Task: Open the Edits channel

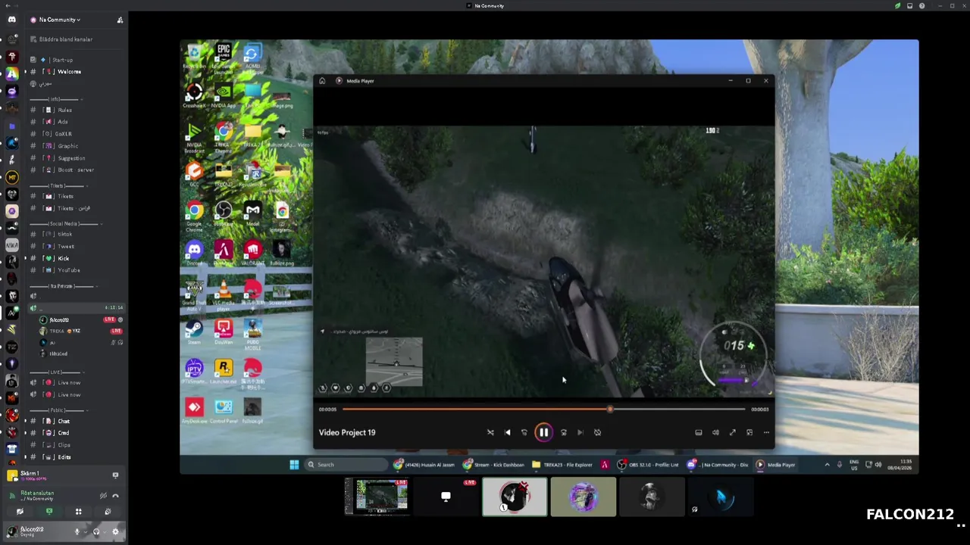Action: (64, 457)
